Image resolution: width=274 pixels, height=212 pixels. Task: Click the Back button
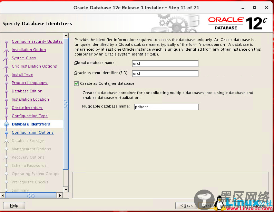point(186,205)
